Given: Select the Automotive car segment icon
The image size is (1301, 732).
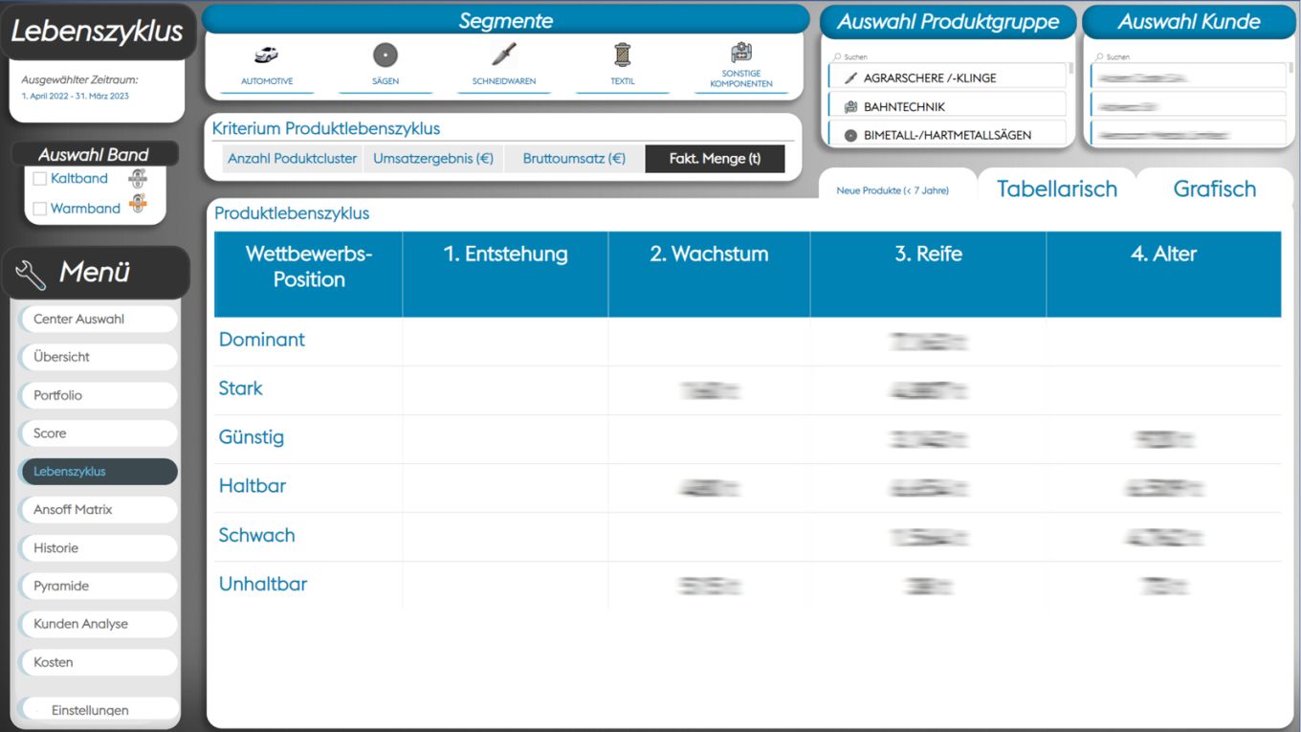Looking at the screenshot, I should pyautogui.click(x=266, y=55).
